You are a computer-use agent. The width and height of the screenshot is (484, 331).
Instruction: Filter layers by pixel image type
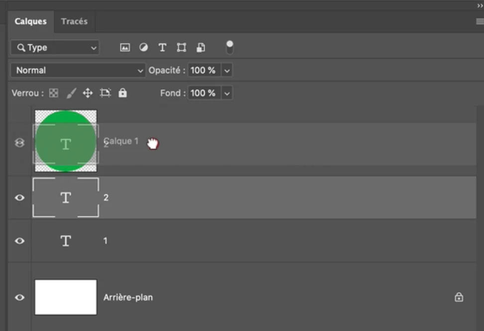124,47
